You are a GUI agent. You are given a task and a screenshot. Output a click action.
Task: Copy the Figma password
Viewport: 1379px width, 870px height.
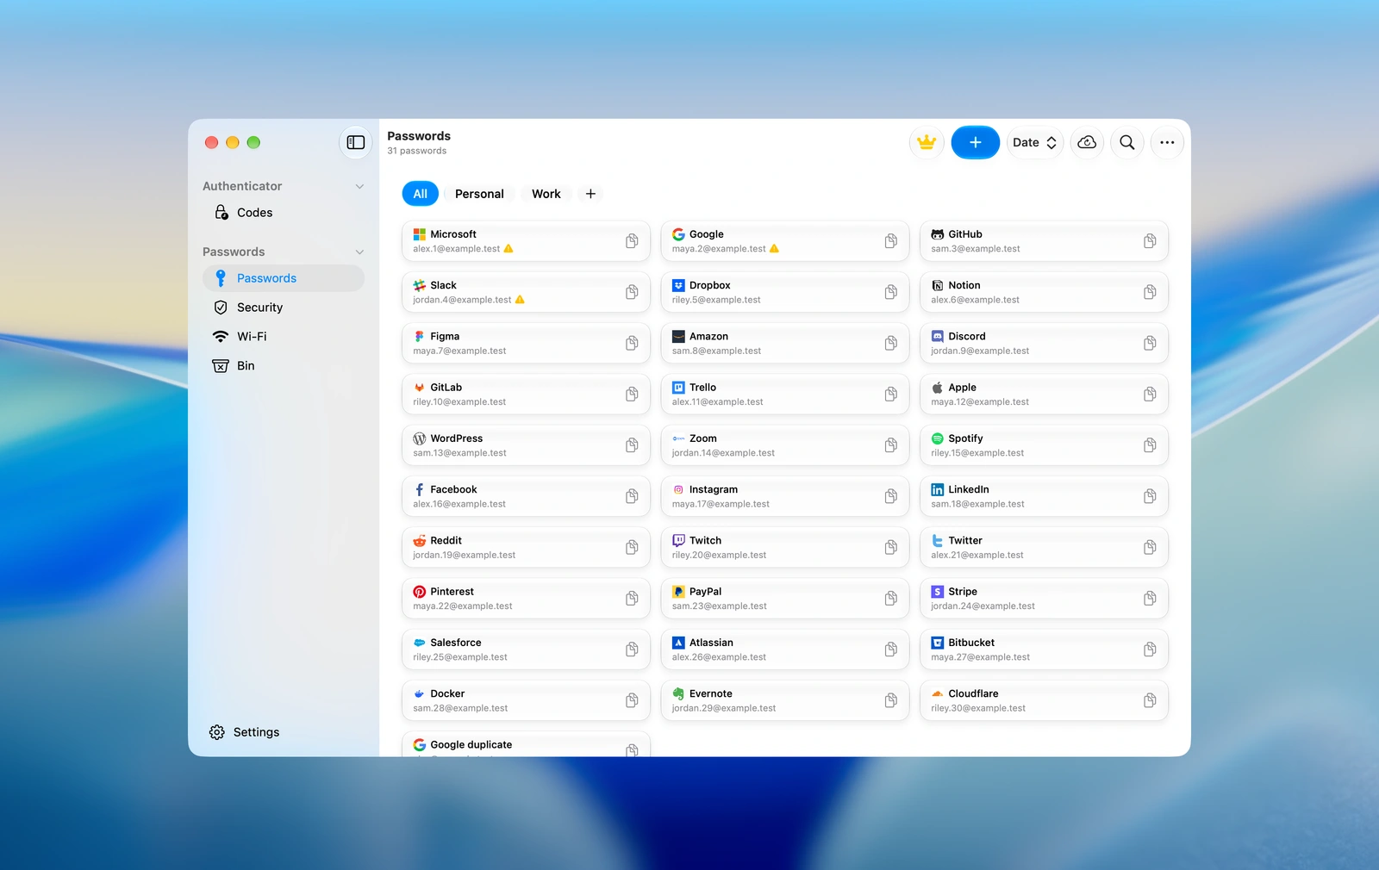[x=632, y=343]
